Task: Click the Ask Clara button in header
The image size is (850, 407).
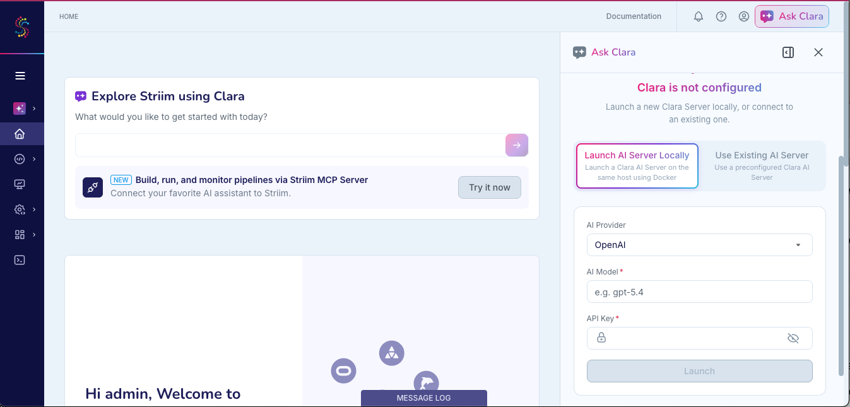Action: coord(792,16)
